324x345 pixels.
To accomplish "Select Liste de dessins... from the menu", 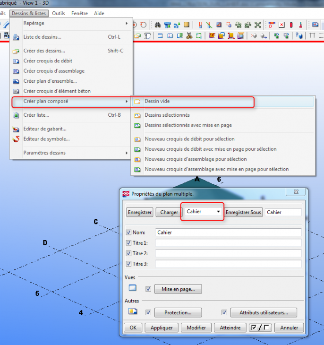I will (71, 37).
